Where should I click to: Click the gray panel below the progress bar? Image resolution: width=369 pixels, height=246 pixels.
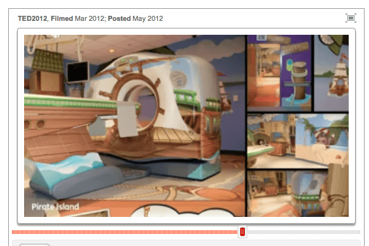coord(186,243)
